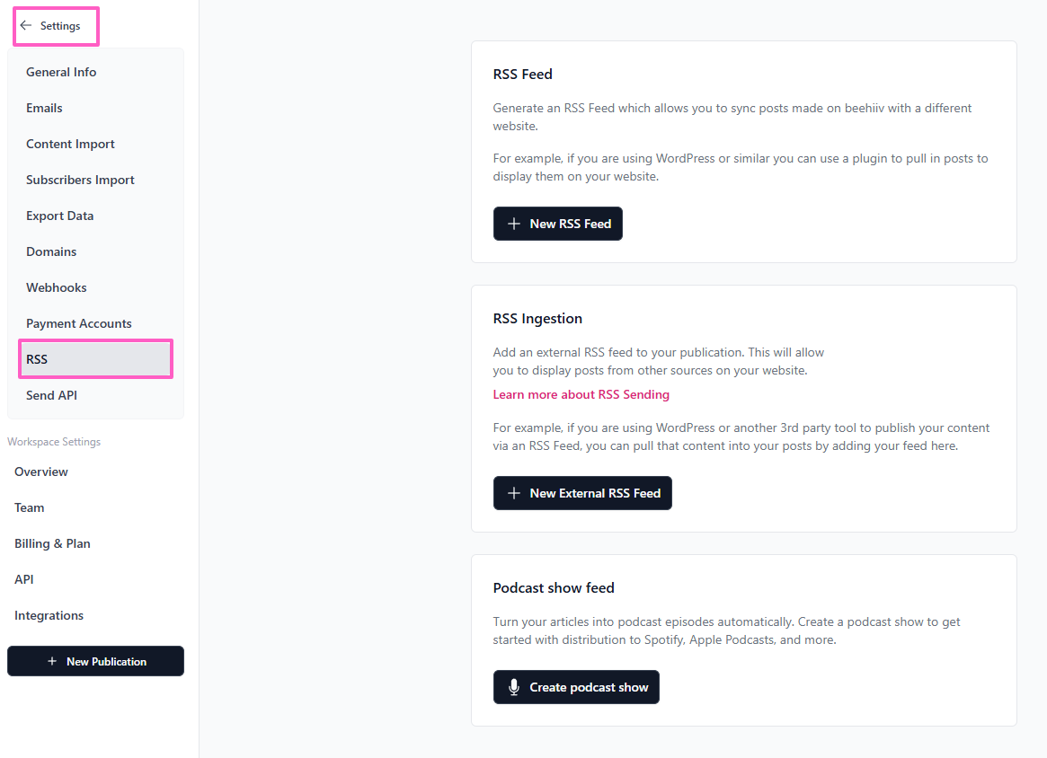Click the plus icon on New External RSS Feed
The image size is (1047, 758).
[514, 493]
